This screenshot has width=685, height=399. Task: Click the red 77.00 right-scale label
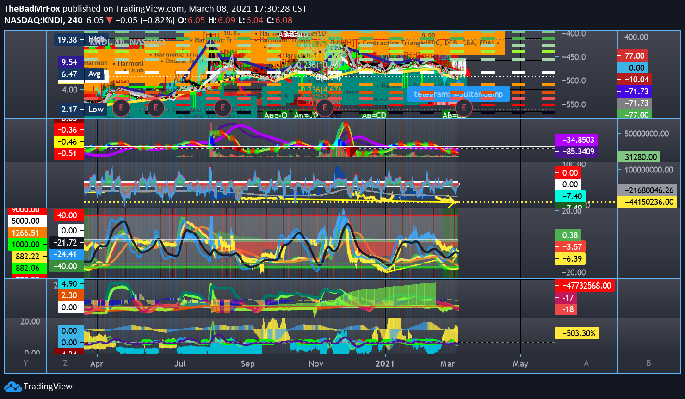tap(633, 56)
